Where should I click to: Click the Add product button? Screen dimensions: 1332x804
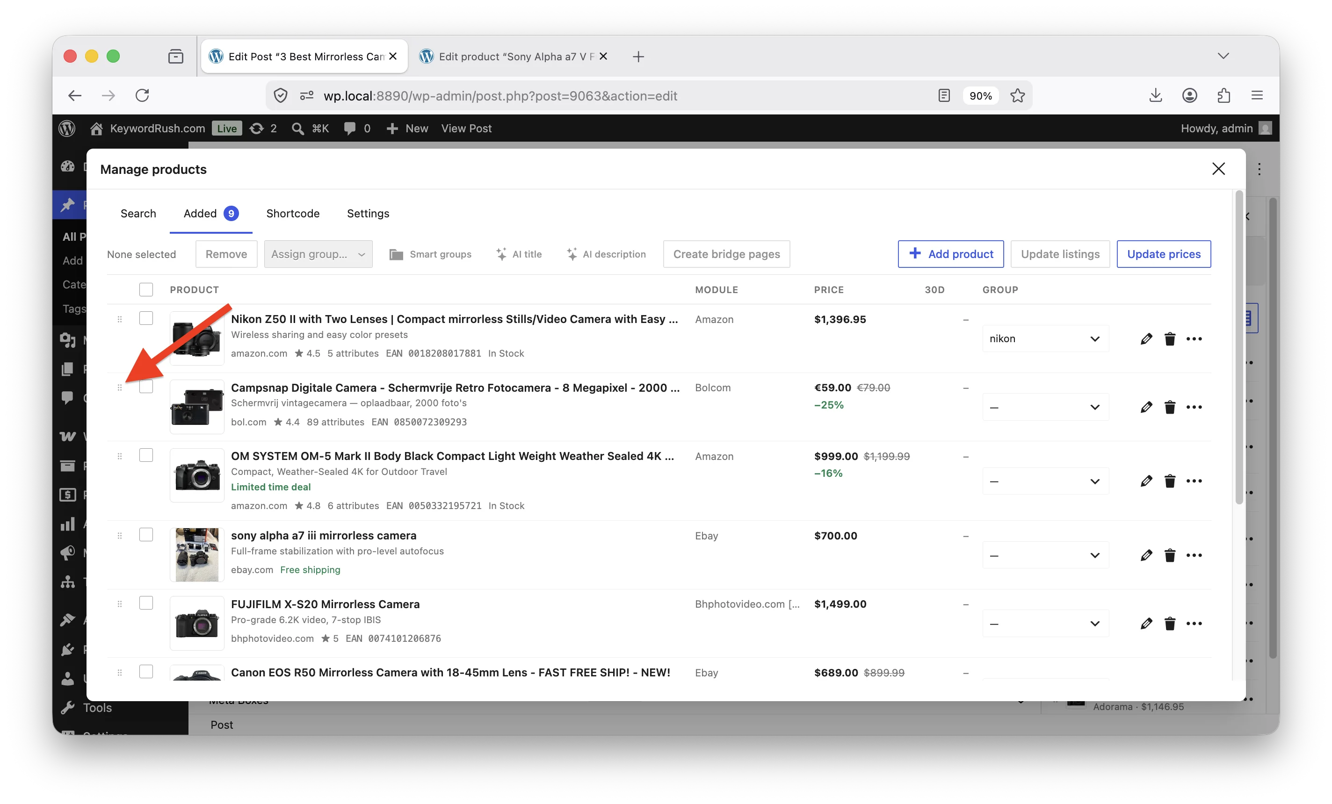[x=951, y=254]
